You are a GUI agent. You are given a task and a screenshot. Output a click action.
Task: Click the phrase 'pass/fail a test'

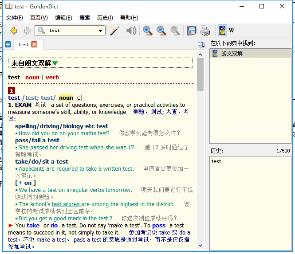37,141
